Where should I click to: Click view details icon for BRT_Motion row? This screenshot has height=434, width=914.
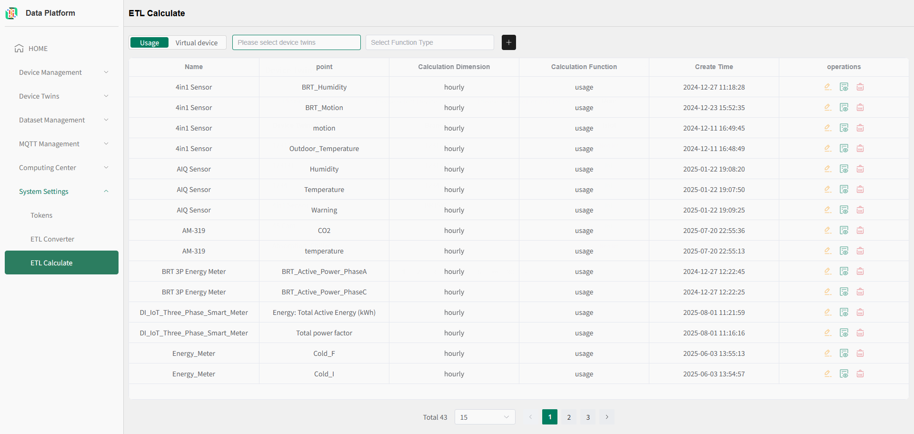[844, 108]
